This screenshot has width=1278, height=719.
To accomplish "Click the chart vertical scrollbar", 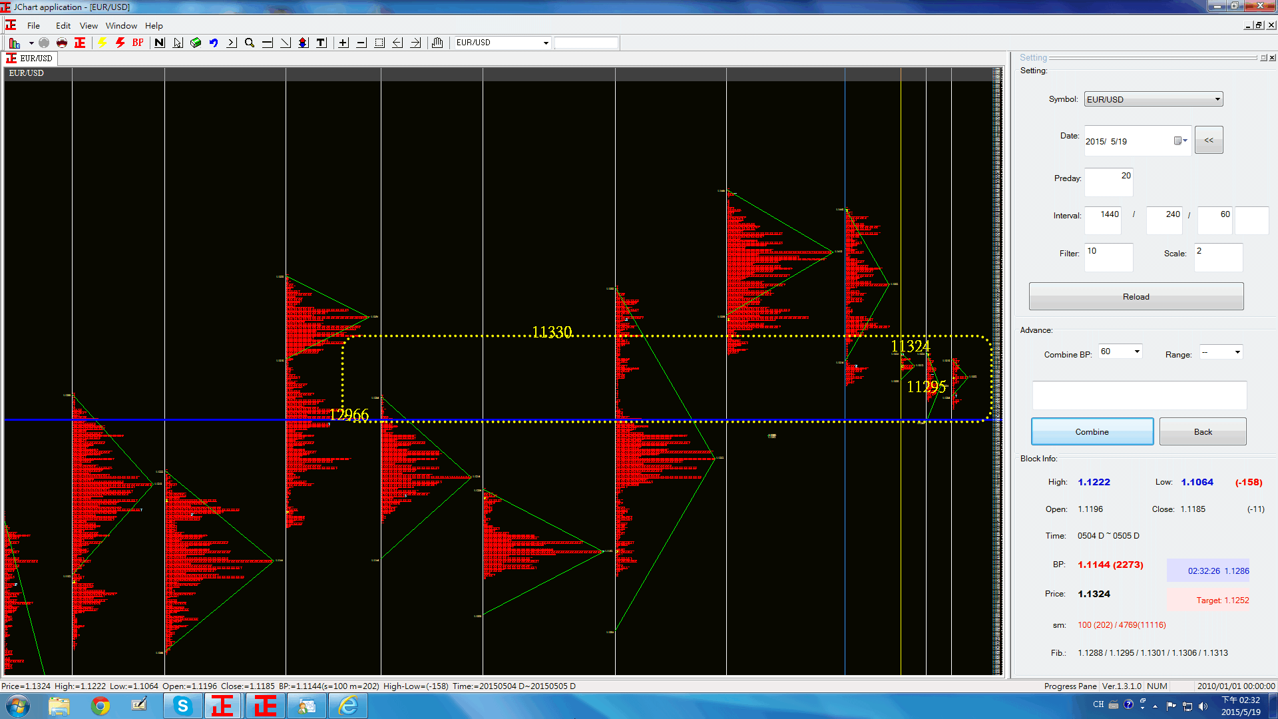I will 998,371.
